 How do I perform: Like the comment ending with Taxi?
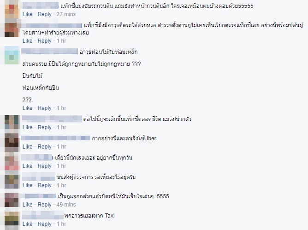point(27,224)
